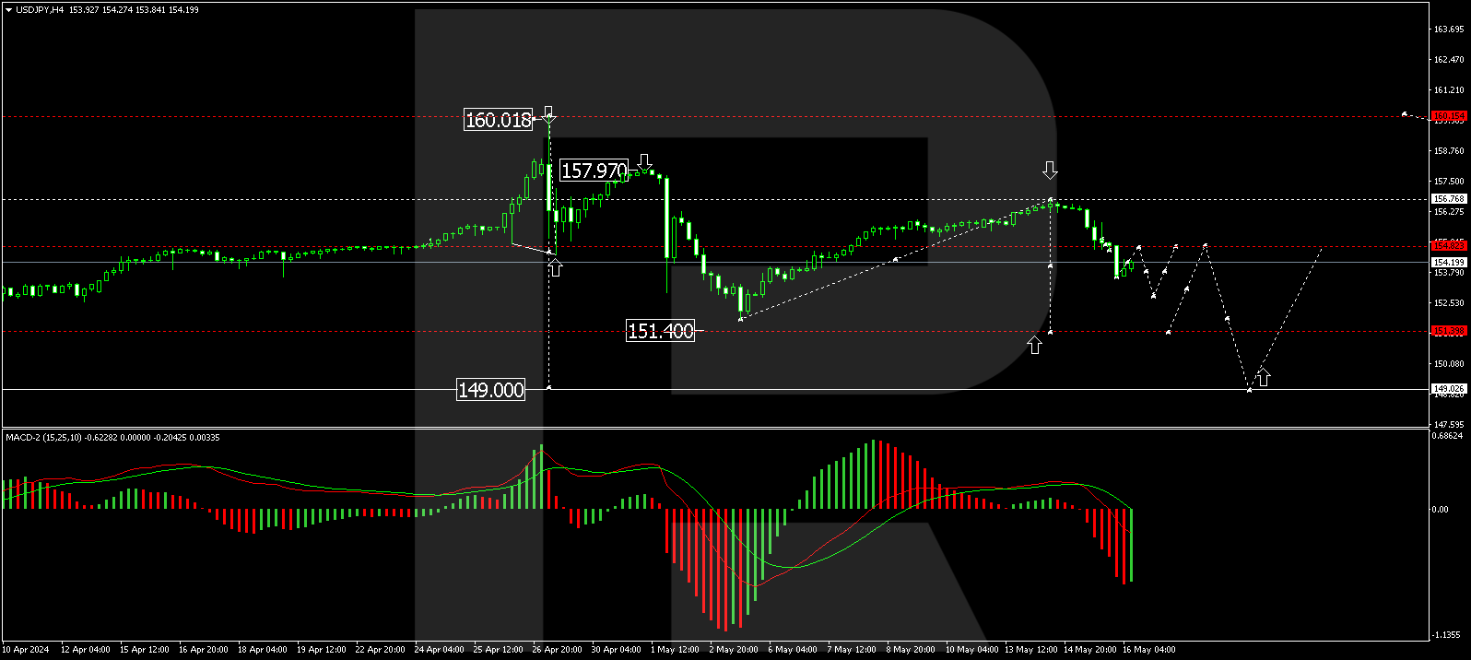Click the 22 Apr 20:00 time label

tap(380, 650)
